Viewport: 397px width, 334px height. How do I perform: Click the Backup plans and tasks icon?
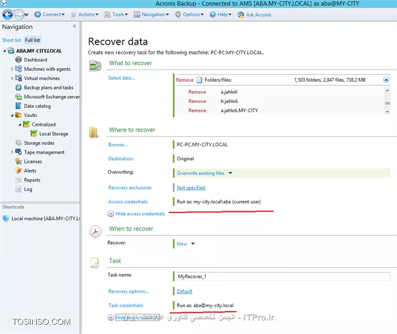tap(19, 88)
